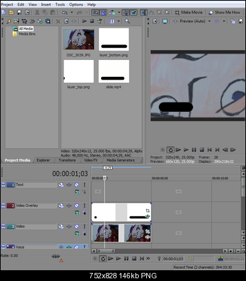Click Remove selected media X icon

(x=58, y=22)
